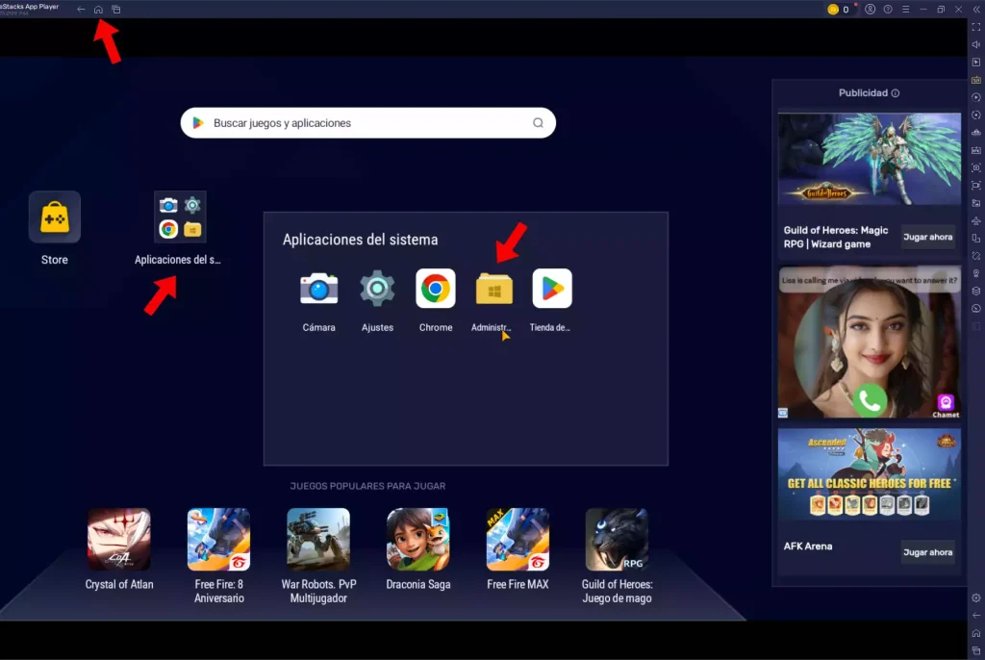Open the hamburger menu in title bar
This screenshot has height=660, width=985.
tap(905, 10)
